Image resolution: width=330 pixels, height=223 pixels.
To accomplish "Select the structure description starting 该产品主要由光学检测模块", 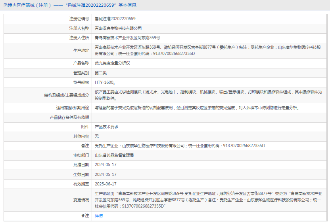I will click(208, 95).
